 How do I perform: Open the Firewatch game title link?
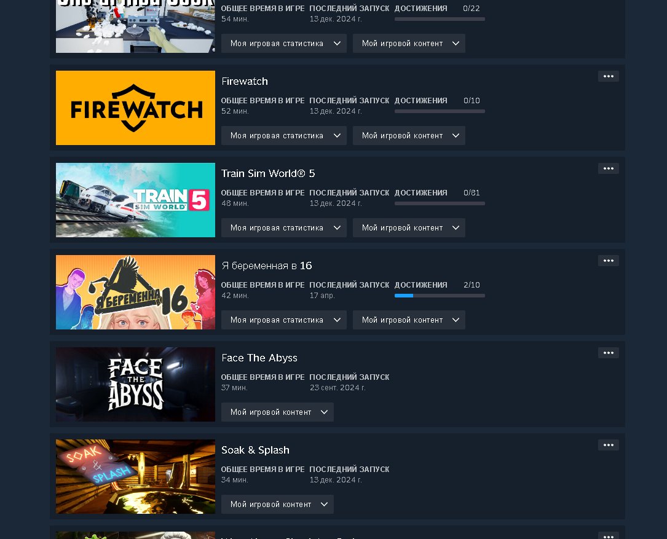[x=245, y=81]
